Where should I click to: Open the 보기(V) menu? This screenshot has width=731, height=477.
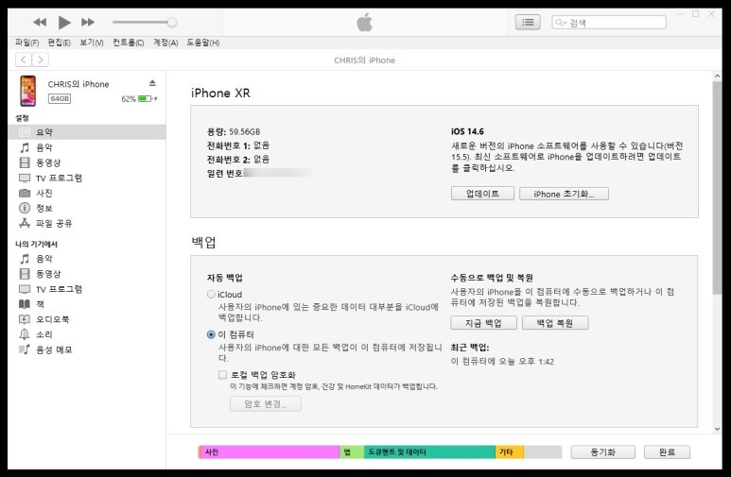click(x=92, y=43)
